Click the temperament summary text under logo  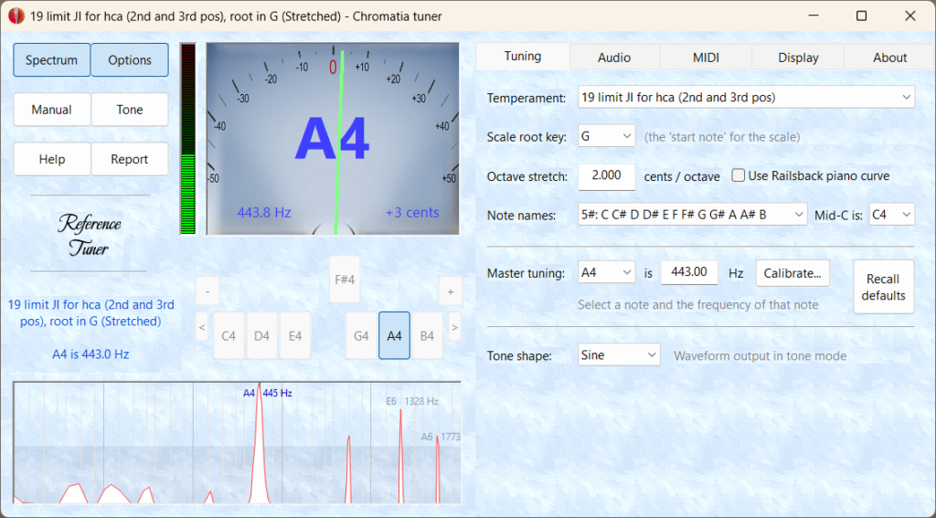[90, 312]
